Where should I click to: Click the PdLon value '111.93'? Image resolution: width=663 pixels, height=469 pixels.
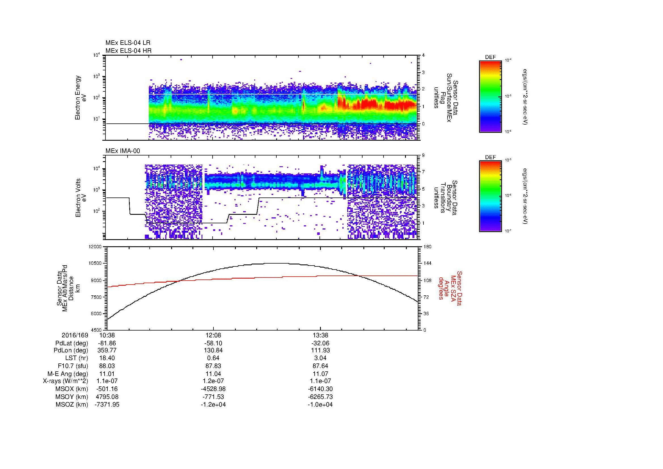[x=320, y=350]
